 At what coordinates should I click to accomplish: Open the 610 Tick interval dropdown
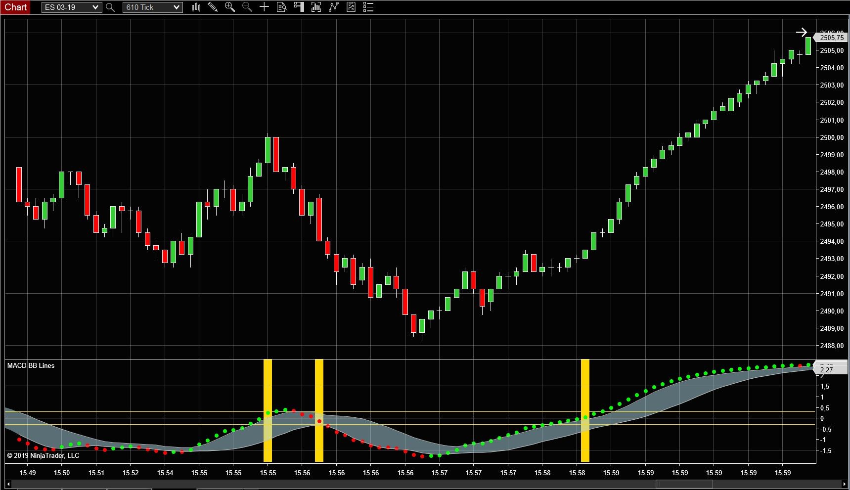tap(152, 7)
